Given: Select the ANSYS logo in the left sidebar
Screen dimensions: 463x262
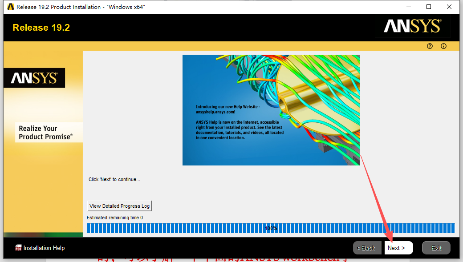Looking at the screenshot, I should 34,78.
